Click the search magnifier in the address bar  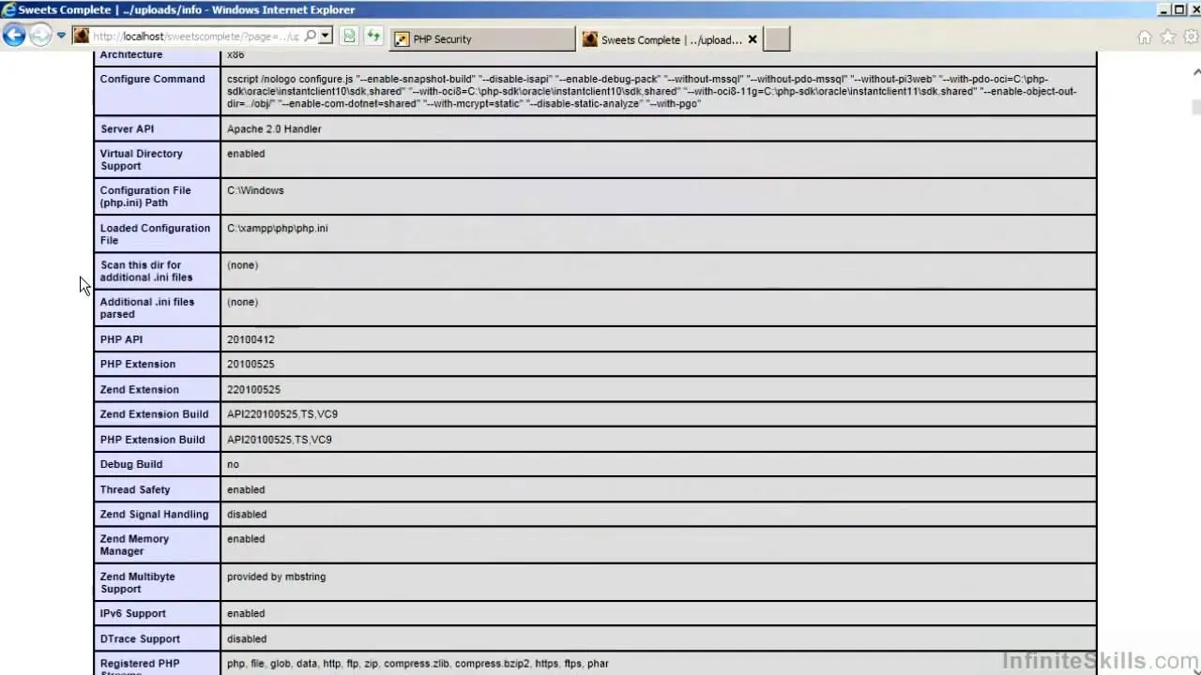(x=311, y=37)
